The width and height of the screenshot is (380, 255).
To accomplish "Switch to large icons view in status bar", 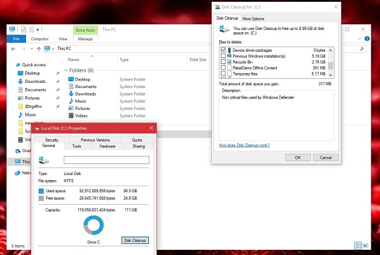I will pos(366,246).
